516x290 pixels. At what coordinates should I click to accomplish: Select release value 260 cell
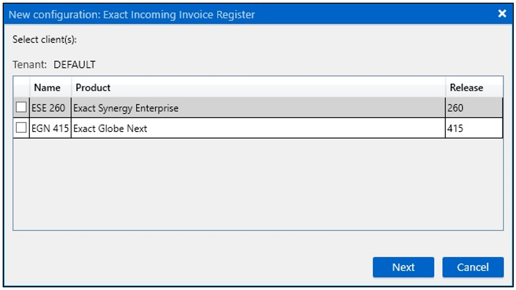(474, 108)
